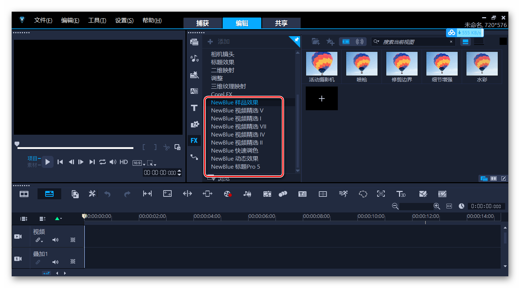Viewport: 520px width, 288px height.
Task: Open the 设置(S) menu
Action: click(x=124, y=20)
